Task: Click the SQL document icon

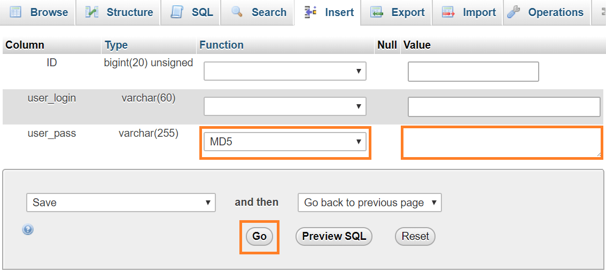Action: (x=177, y=12)
